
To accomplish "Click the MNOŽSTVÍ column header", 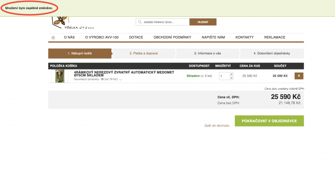I will click(x=223, y=66).
